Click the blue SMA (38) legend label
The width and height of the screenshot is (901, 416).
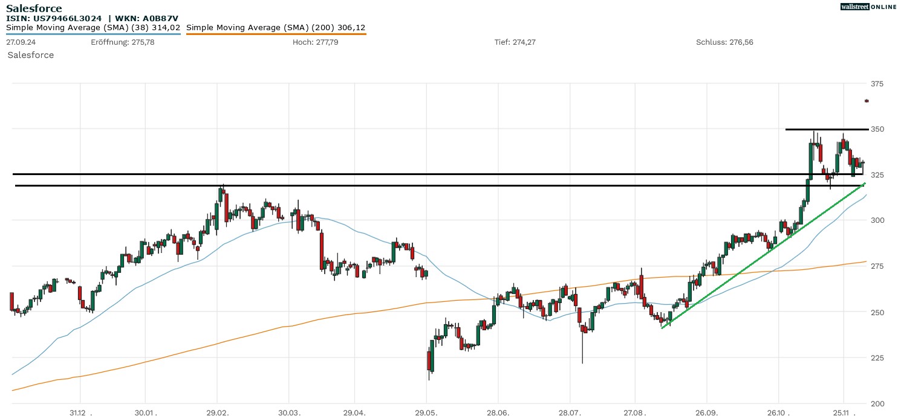(x=93, y=28)
